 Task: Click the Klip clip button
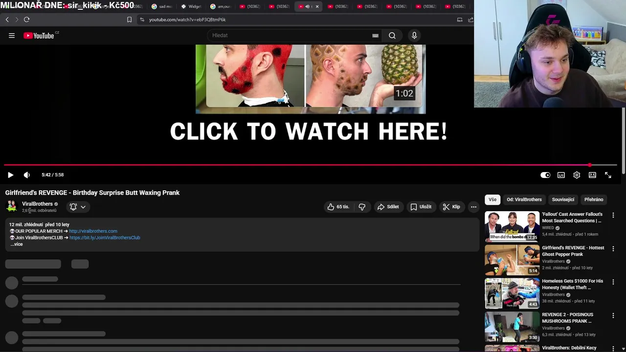tap(451, 207)
